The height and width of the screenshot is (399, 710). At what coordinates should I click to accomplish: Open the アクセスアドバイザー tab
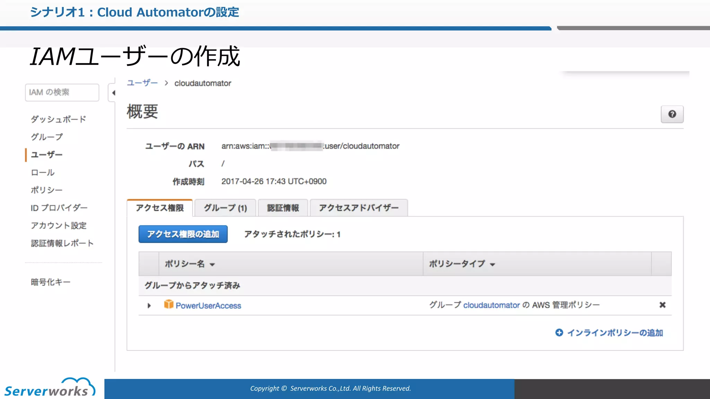coord(359,208)
